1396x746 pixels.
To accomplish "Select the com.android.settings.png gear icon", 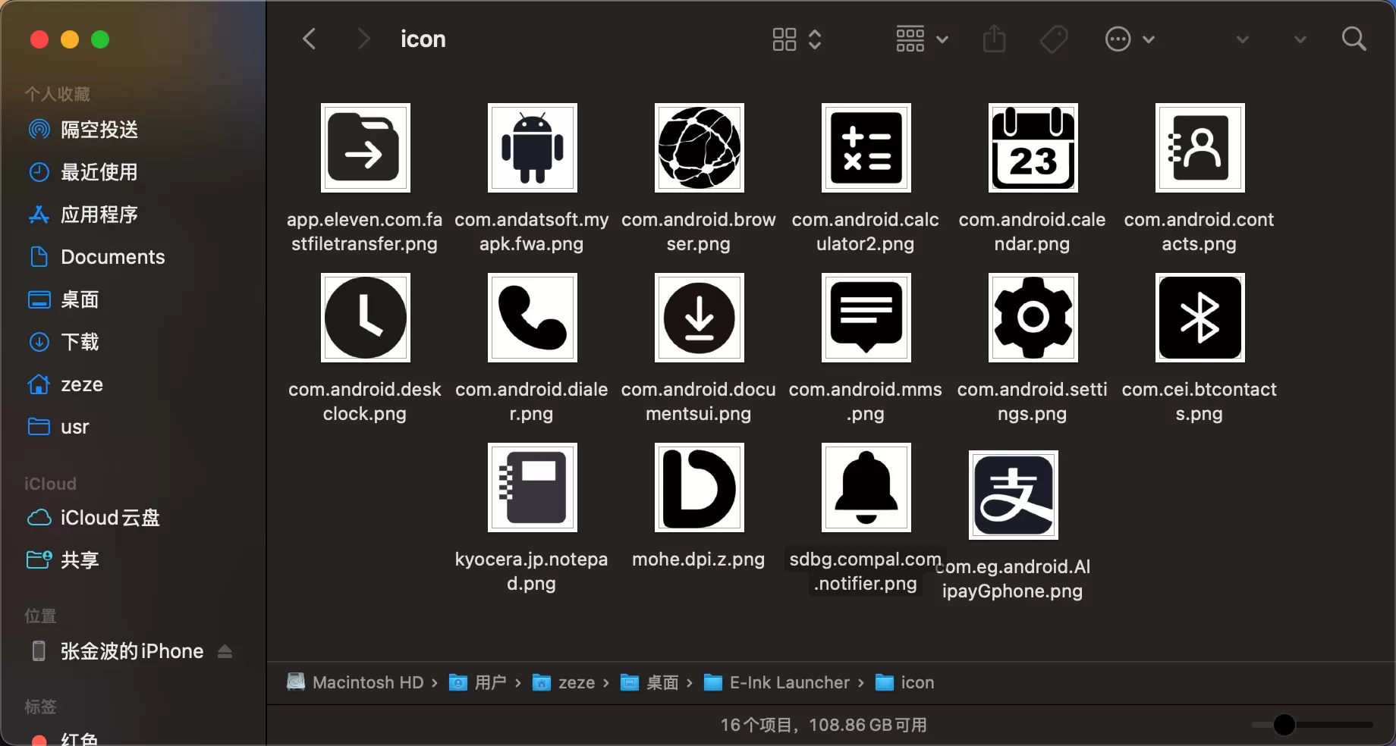I will tap(1033, 318).
